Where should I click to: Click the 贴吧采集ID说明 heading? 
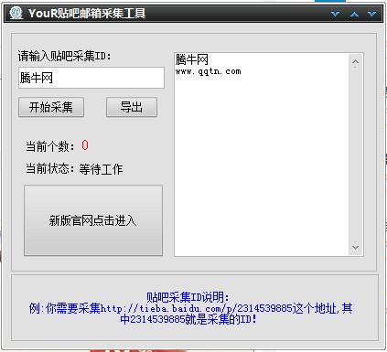(x=188, y=297)
